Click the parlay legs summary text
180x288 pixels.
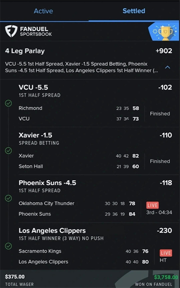pyautogui.click(x=81, y=67)
